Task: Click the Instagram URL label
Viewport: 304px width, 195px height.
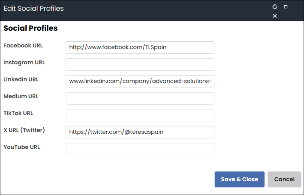Action: point(24,63)
